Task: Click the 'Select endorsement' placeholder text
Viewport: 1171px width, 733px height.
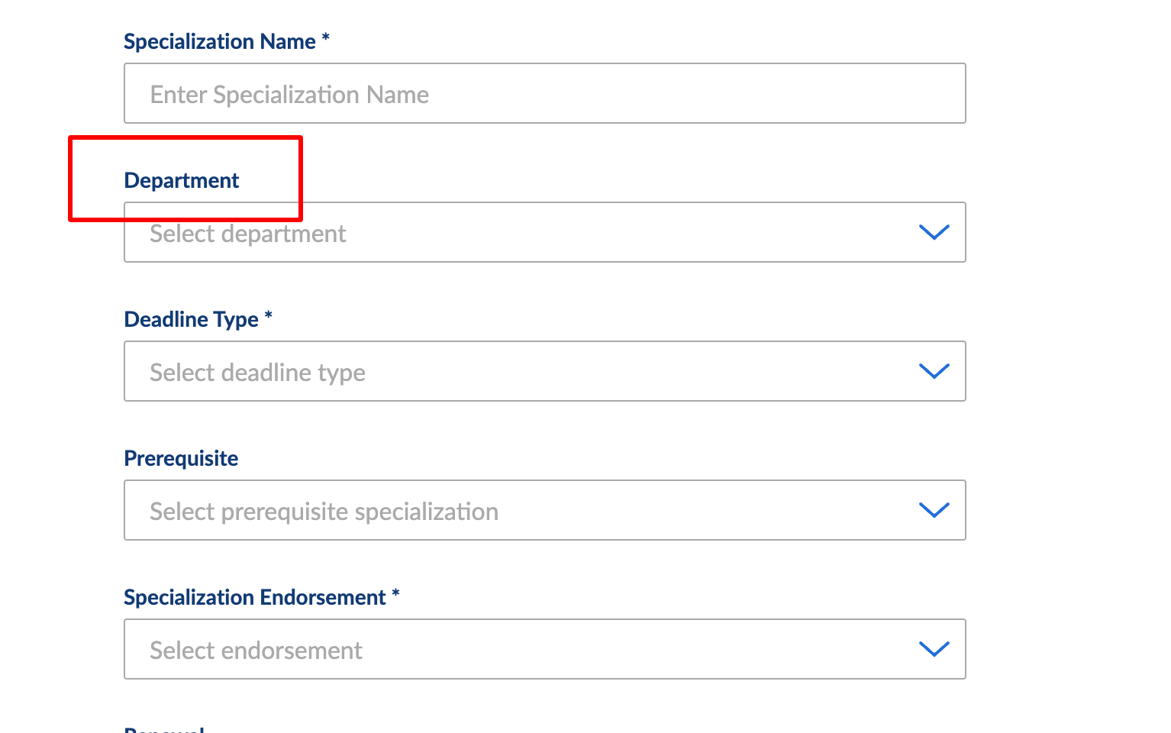Action: tap(256, 651)
